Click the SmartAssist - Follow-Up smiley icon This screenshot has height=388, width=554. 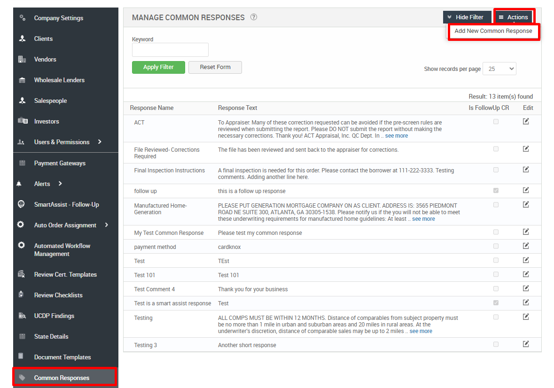click(21, 204)
